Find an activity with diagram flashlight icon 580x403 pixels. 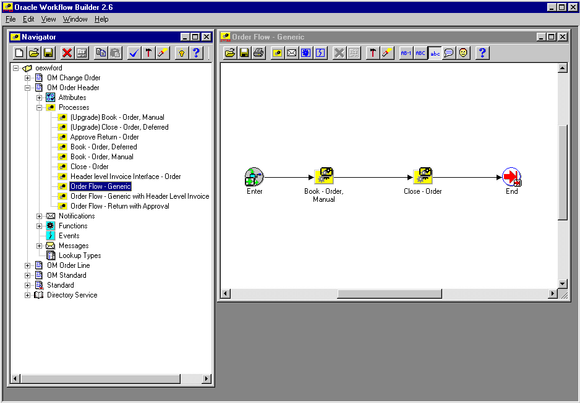387,53
